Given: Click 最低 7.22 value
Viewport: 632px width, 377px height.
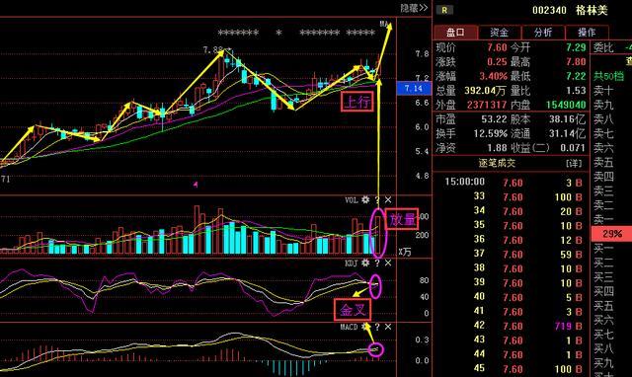Looking at the screenshot, I should click(x=576, y=76).
